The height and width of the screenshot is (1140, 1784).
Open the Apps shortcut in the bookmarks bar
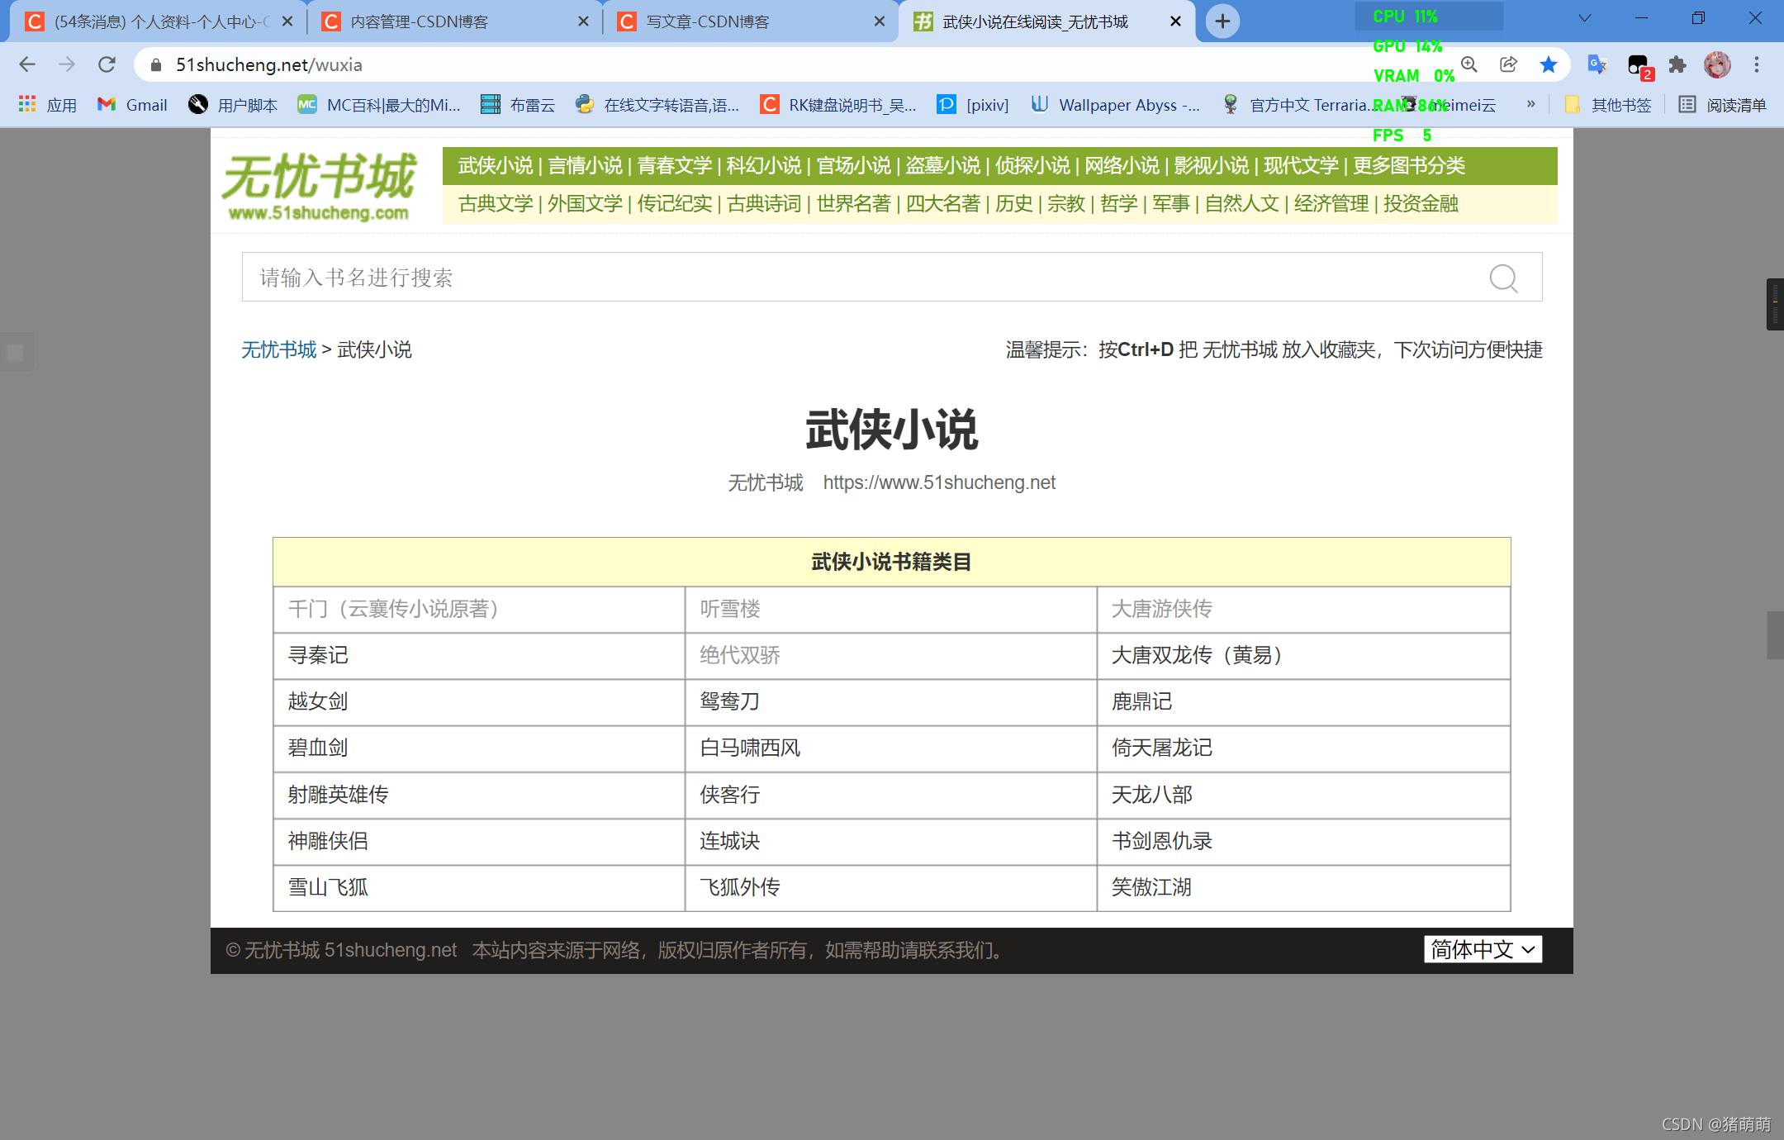pos(47,105)
